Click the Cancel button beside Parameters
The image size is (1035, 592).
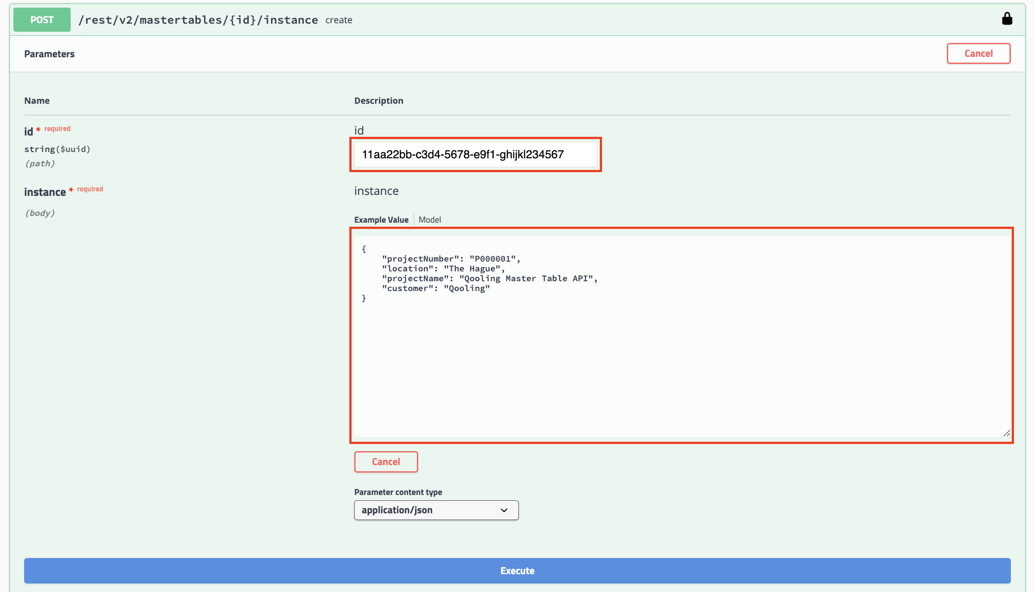click(978, 54)
